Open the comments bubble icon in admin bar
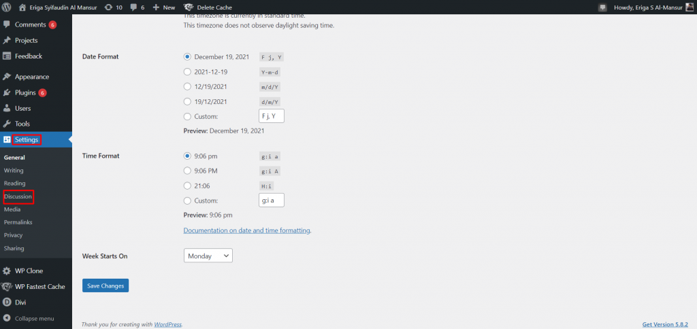Screen dimensions: 697x329 (133, 7)
